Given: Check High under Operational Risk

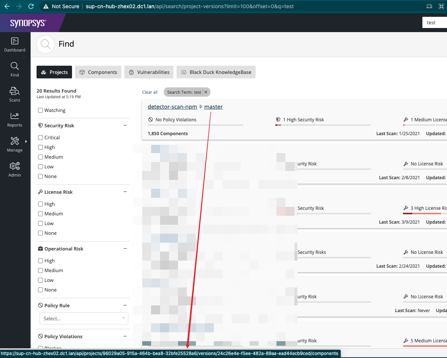Looking at the screenshot, I should point(40,261).
